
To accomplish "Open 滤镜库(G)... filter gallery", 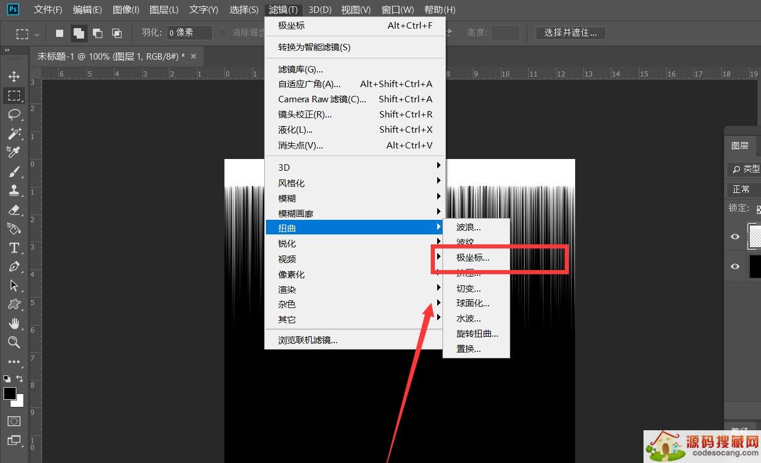I will tap(355, 70).
